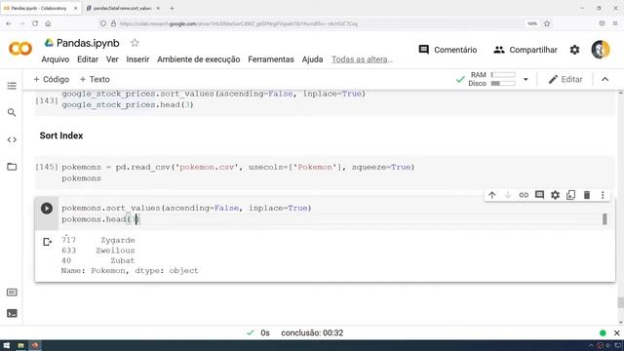Move the cell up with arrow icon
624x351 pixels.
pos(491,195)
